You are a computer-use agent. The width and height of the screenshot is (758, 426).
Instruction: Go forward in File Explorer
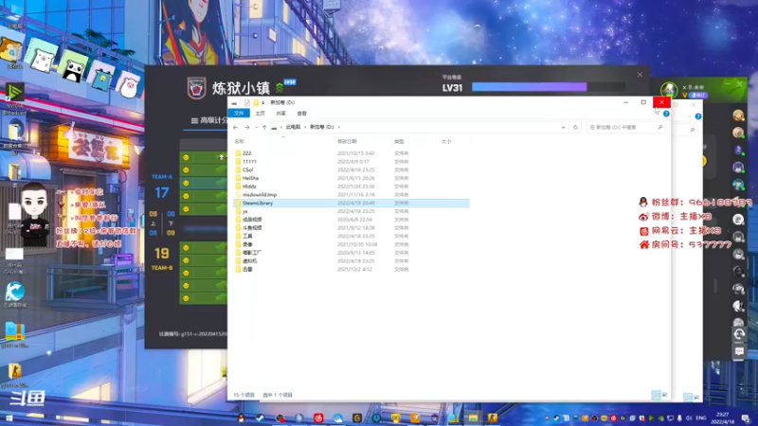[x=246, y=127]
